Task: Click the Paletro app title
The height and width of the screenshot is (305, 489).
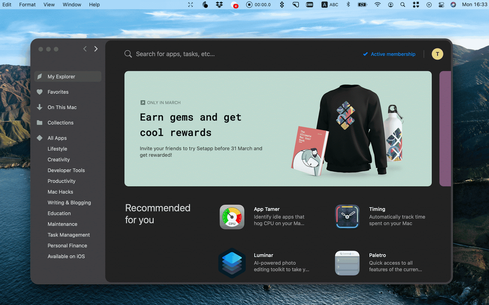Action: click(377, 255)
